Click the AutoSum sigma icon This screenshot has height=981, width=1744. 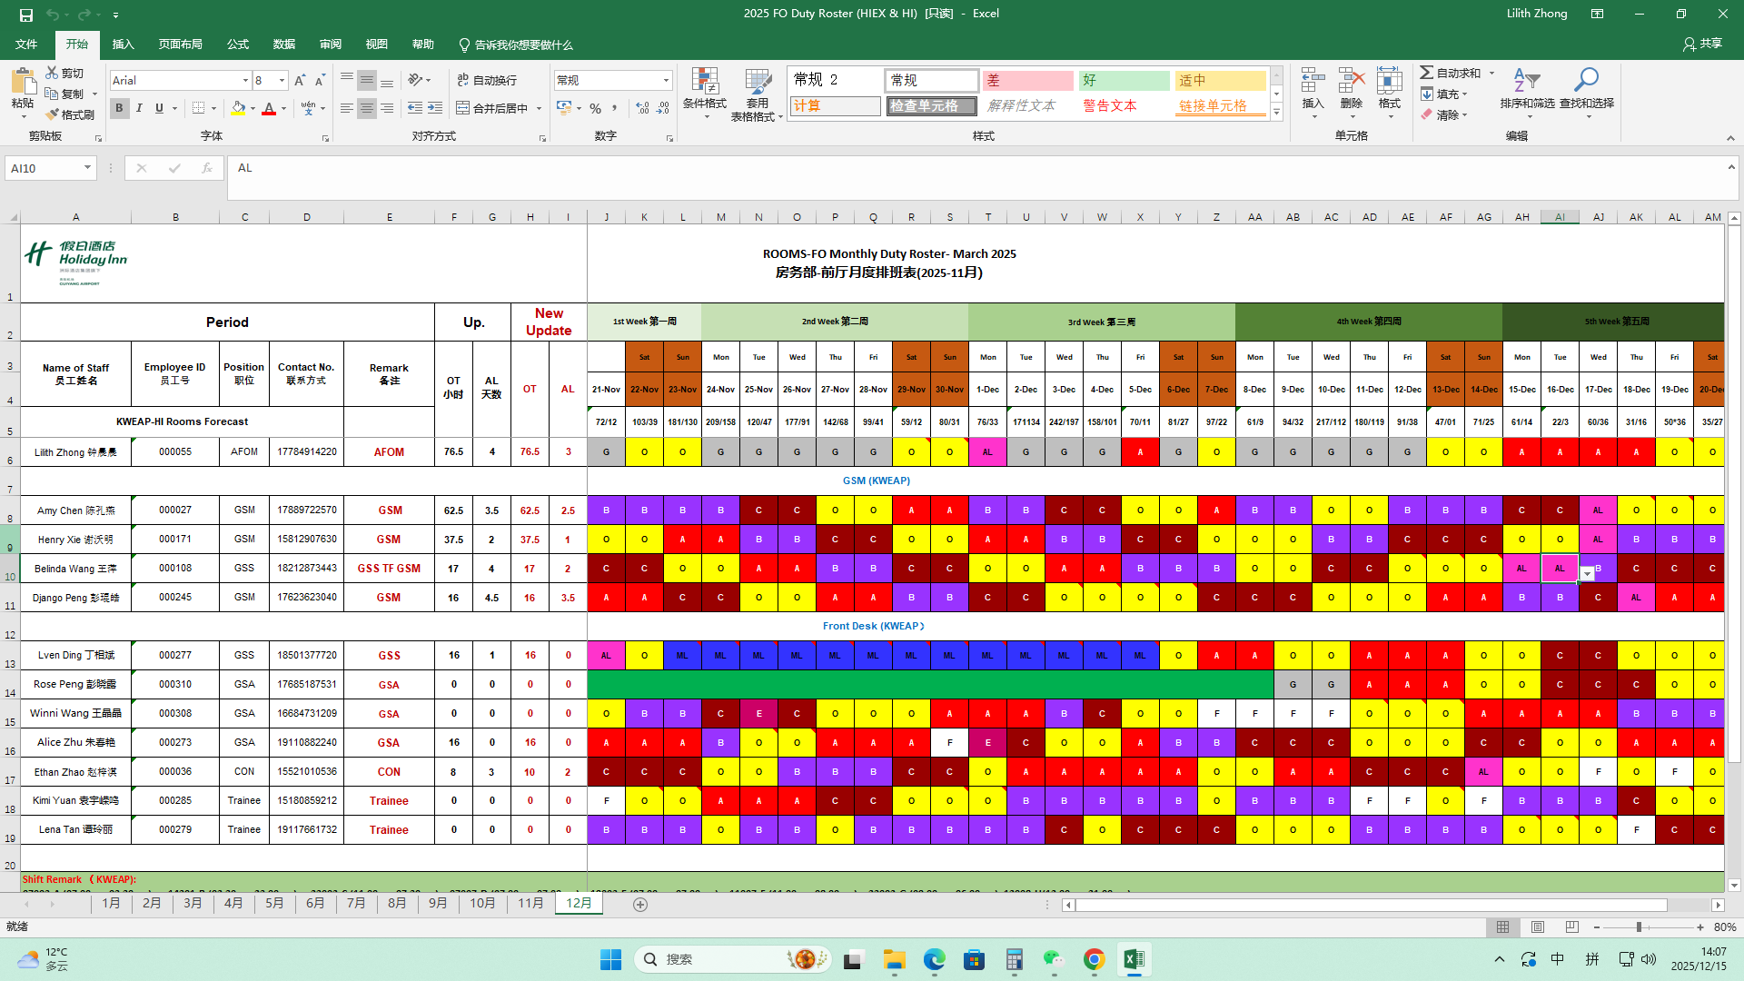click(x=1427, y=73)
